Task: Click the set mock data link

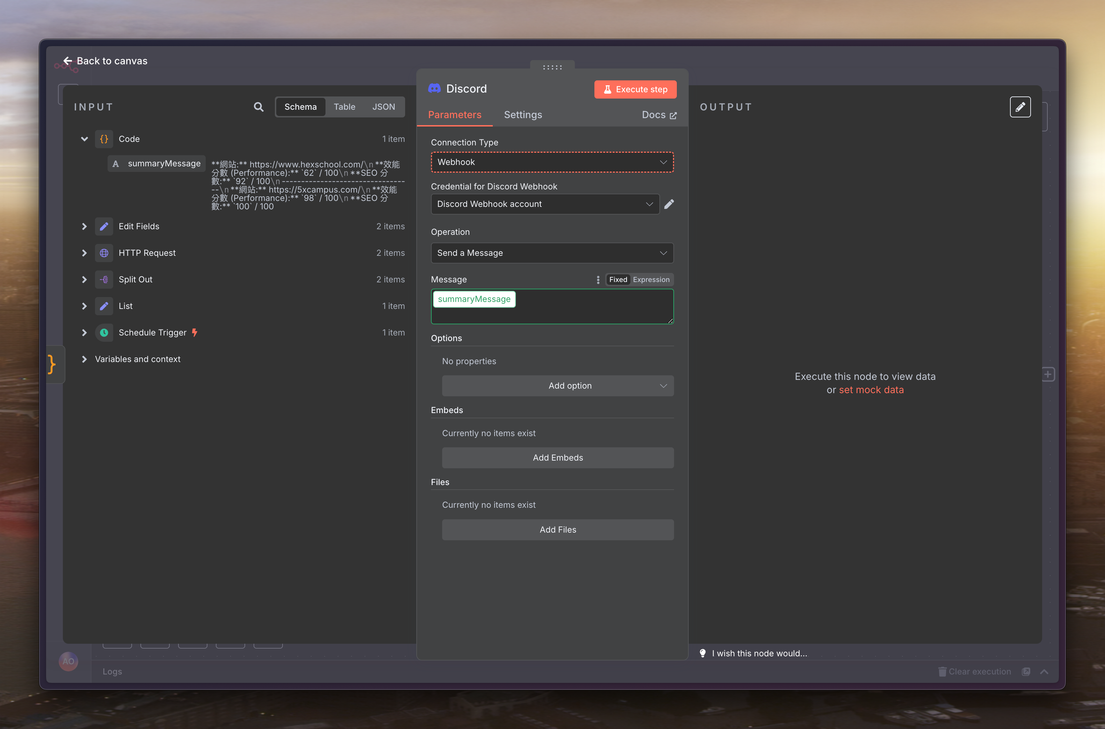Action: 871,390
